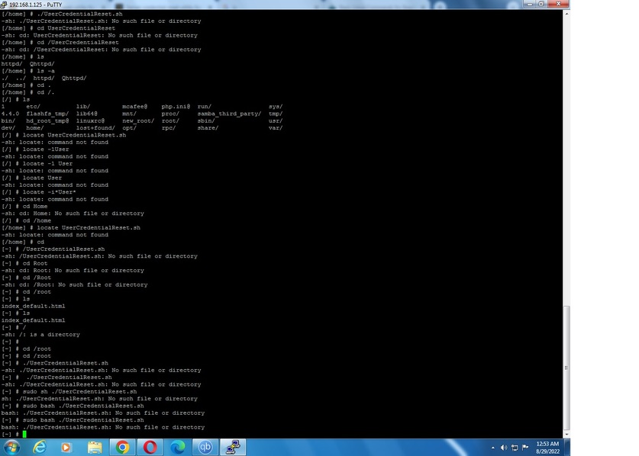Click 'linuxrc@' in the directory listing
Viewport: 639px width, 456px height.
coord(91,120)
